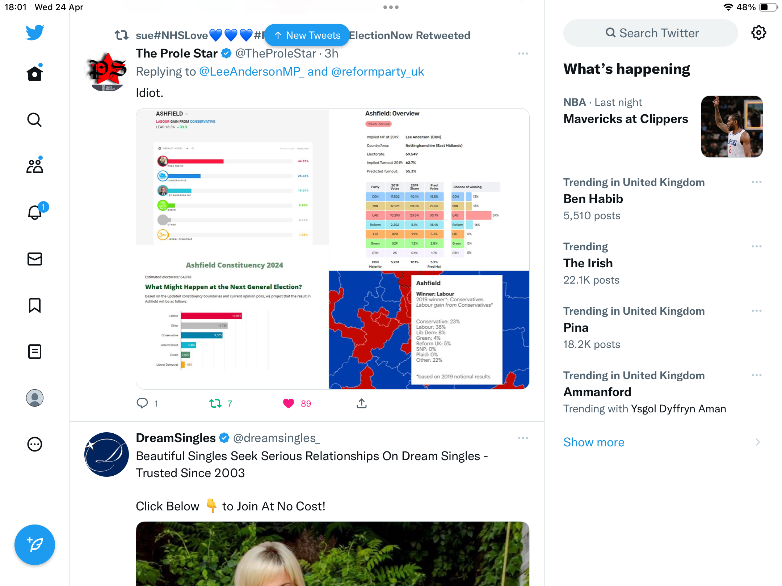The image size is (782, 586).
Task: Open options for Ben Habib trend
Action: point(756,182)
